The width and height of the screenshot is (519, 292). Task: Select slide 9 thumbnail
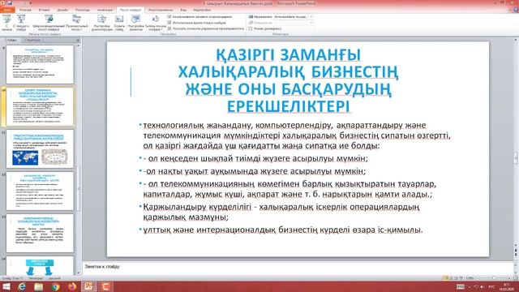click(x=40, y=64)
